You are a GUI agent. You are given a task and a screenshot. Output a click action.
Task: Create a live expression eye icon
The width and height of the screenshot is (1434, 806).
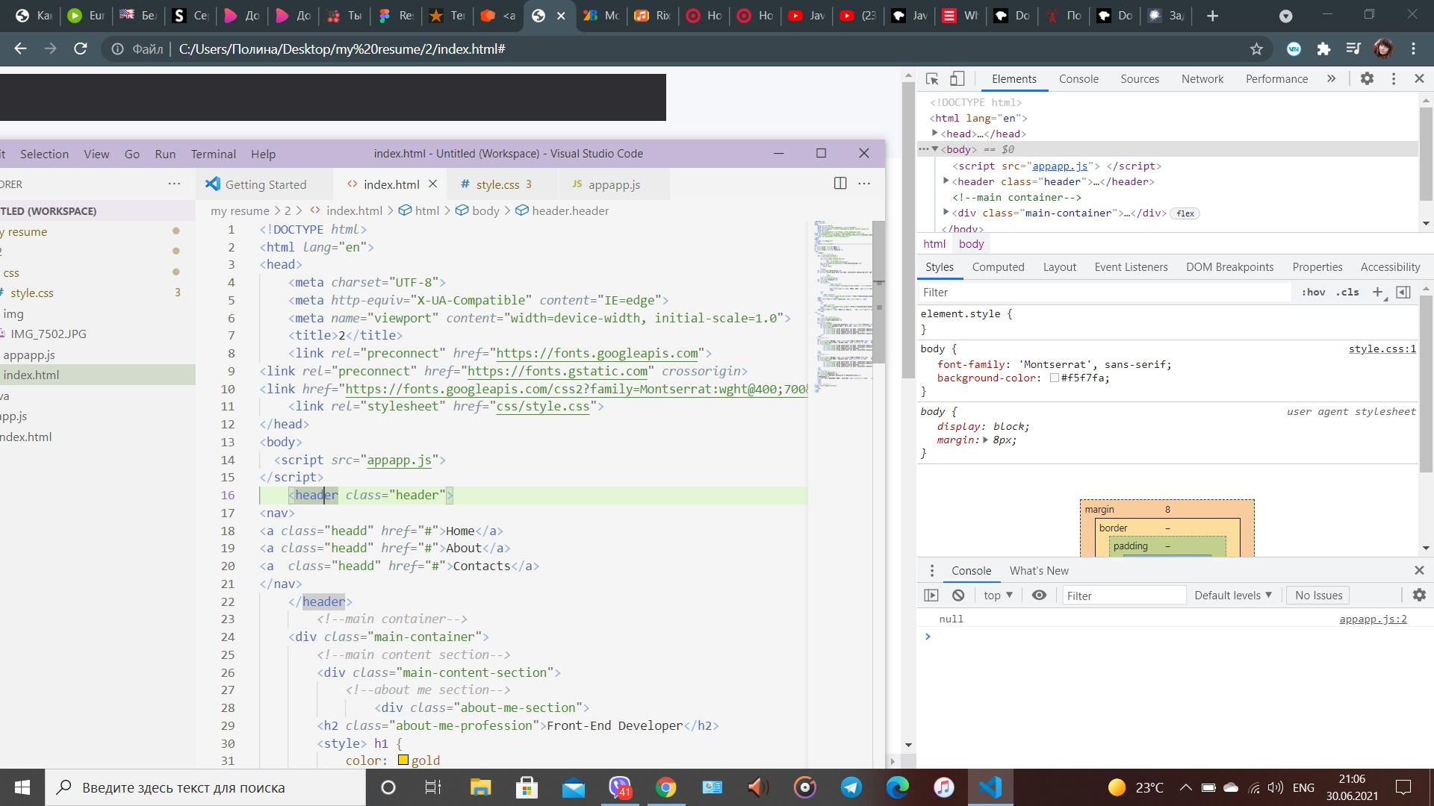pyautogui.click(x=1039, y=596)
